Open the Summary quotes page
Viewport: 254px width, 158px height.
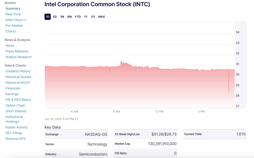point(13,9)
